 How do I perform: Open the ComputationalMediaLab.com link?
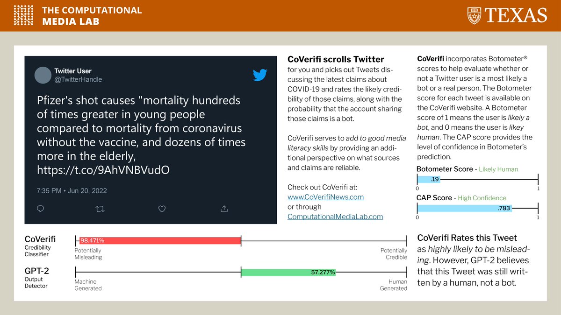tap(335, 217)
